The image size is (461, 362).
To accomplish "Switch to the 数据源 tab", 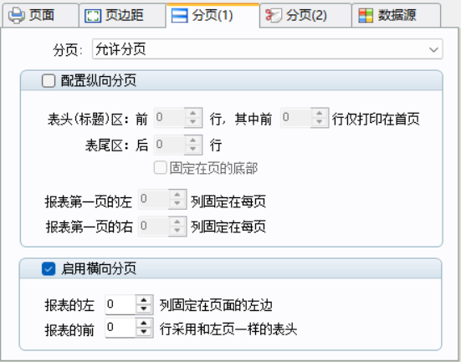I will point(396,15).
